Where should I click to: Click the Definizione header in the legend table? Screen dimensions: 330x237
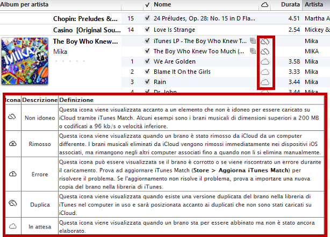point(76,100)
